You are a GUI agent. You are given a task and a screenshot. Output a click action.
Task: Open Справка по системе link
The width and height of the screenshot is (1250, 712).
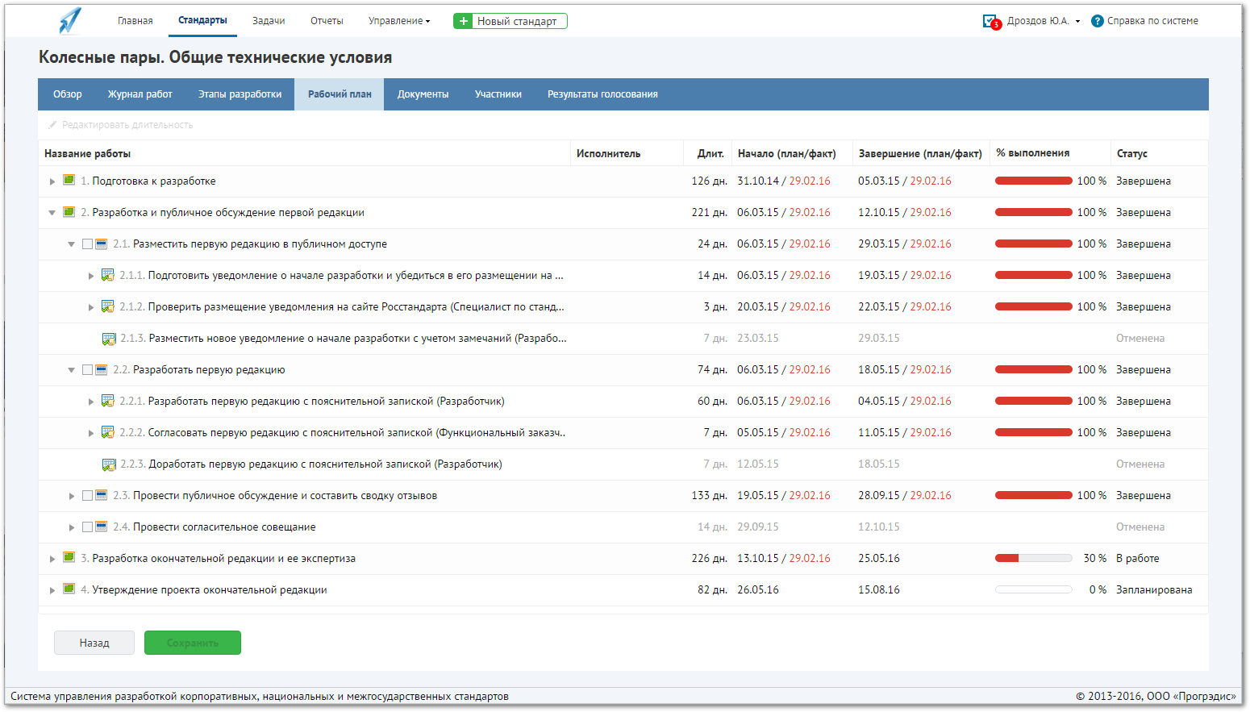coord(1152,21)
